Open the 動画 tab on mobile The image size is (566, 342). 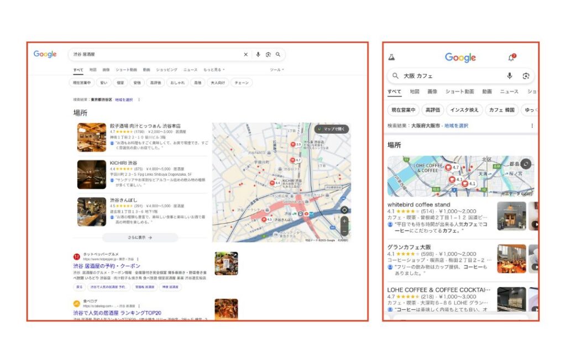[x=487, y=92]
